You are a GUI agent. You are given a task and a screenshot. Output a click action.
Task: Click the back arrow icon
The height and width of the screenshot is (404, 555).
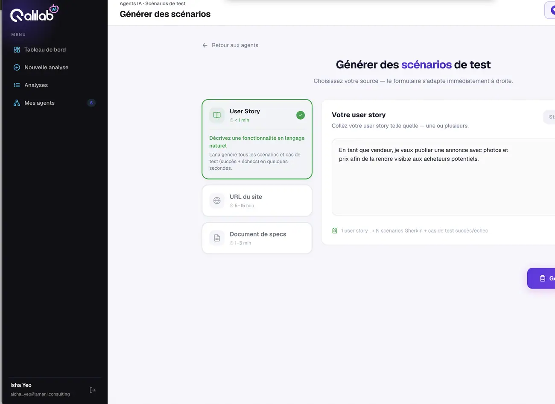tap(205, 45)
